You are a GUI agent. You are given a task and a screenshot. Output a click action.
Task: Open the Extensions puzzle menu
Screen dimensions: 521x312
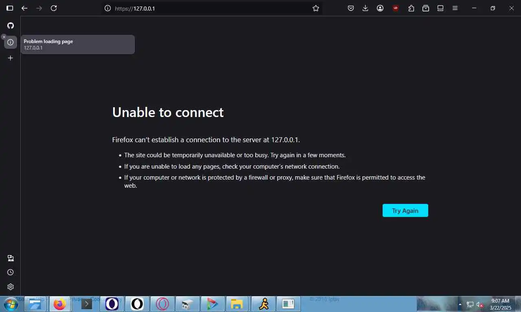click(411, 8)
